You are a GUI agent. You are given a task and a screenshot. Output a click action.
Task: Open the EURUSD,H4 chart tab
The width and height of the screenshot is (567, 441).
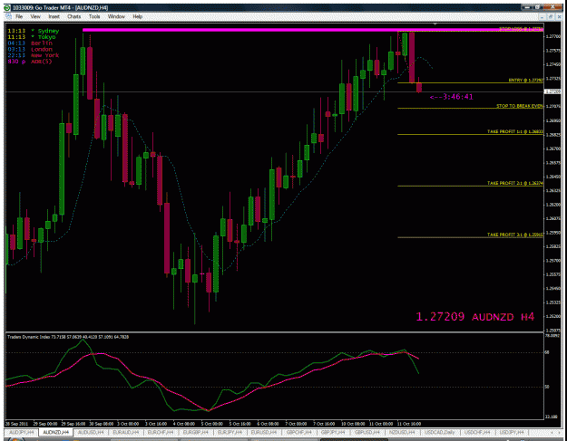265,432
